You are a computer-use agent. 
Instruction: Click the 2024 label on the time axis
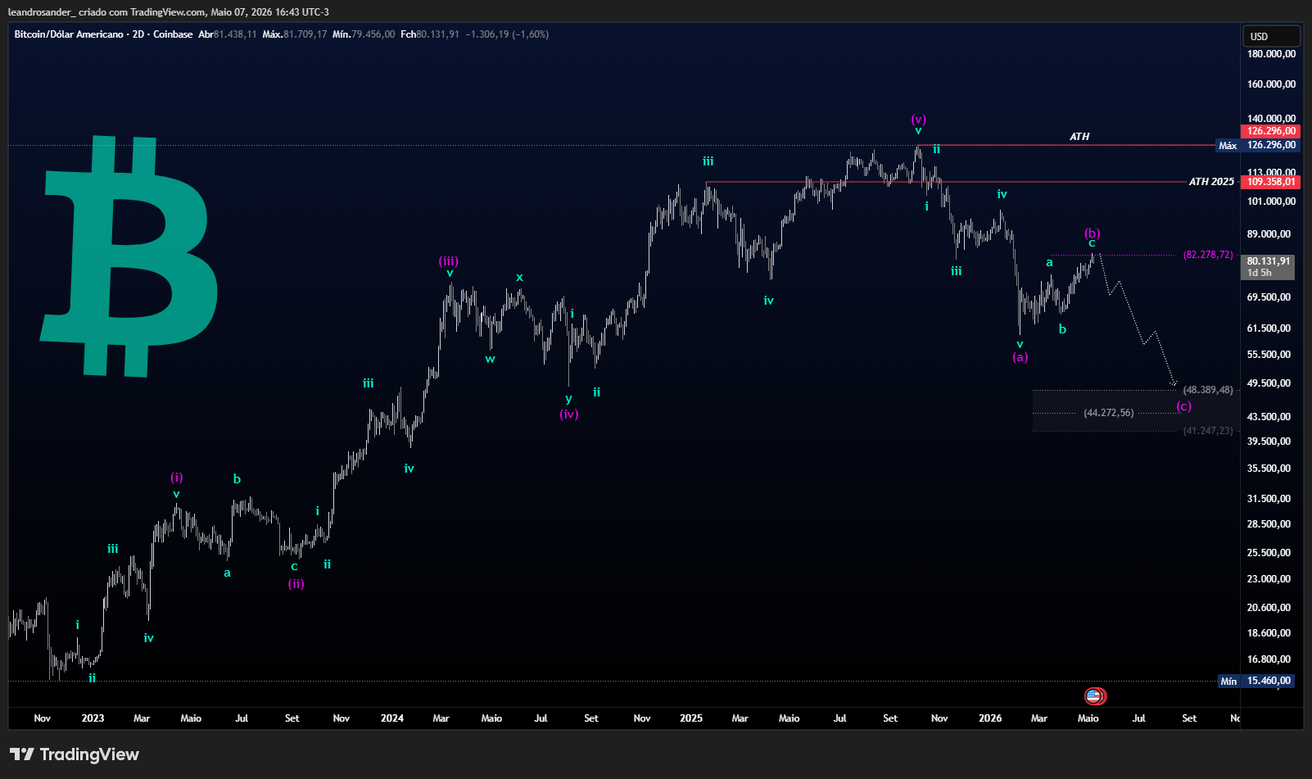coord(392,718)
